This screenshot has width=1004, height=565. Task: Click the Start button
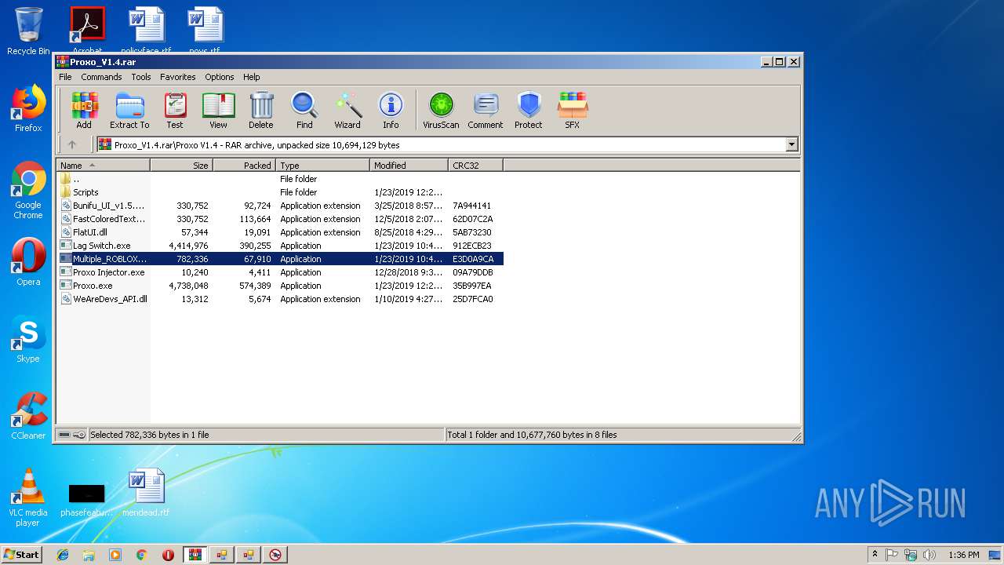coord(22,554)
